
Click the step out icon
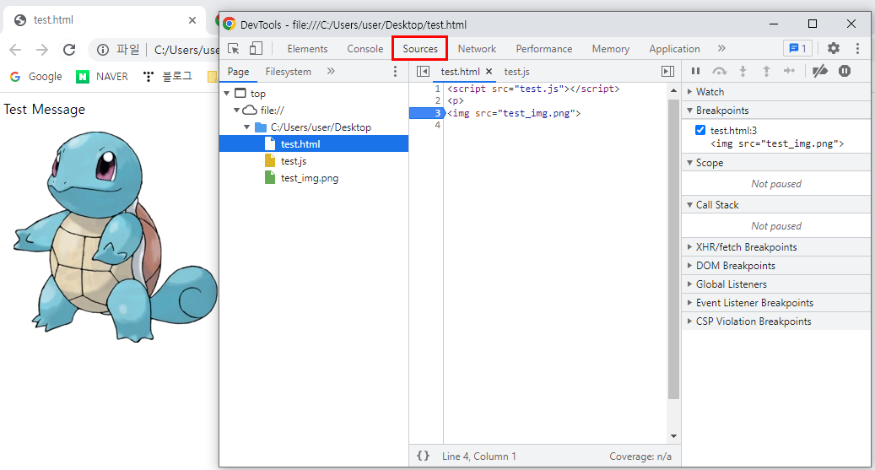coord(766,71)
